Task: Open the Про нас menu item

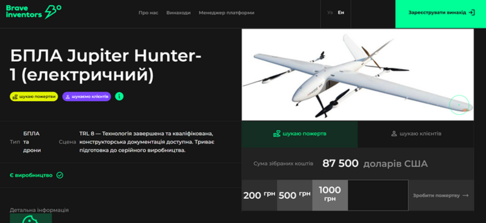Action: [x=148, y=13]
